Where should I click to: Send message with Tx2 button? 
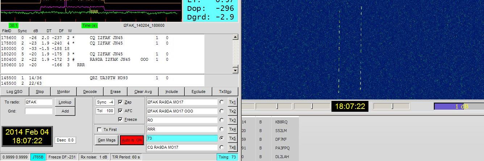click(232, 111)
